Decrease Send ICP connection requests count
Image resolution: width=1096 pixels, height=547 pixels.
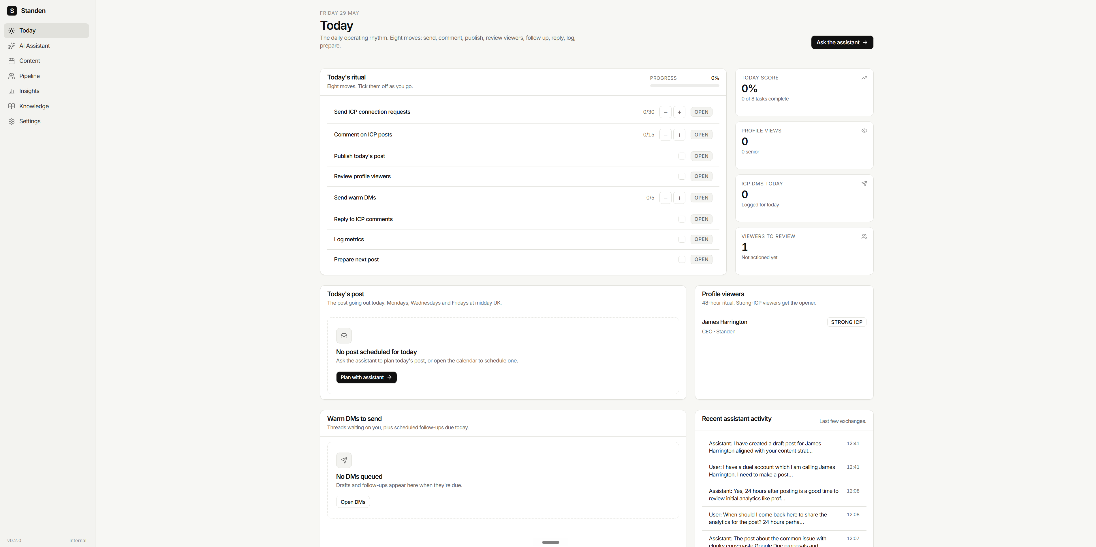pyautogui.click(x=666, y=112)
